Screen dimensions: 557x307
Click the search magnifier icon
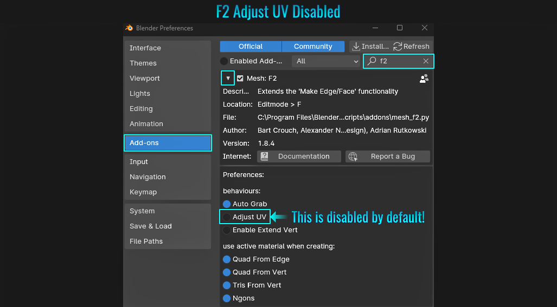tap(372, 61)
